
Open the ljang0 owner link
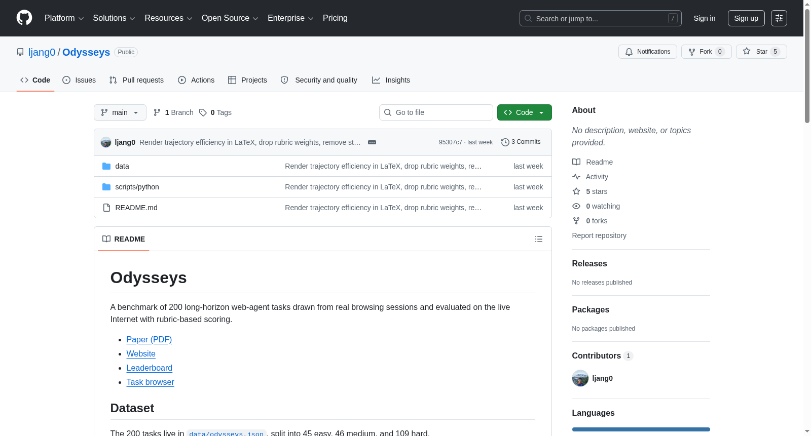(42, 52)
